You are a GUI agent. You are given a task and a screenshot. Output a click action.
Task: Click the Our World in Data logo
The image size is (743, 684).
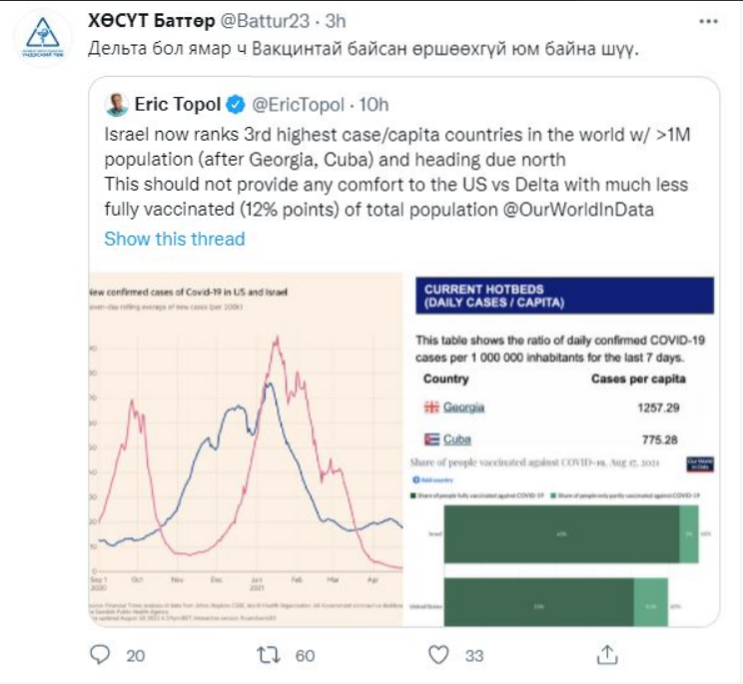(x=698, y=464)
